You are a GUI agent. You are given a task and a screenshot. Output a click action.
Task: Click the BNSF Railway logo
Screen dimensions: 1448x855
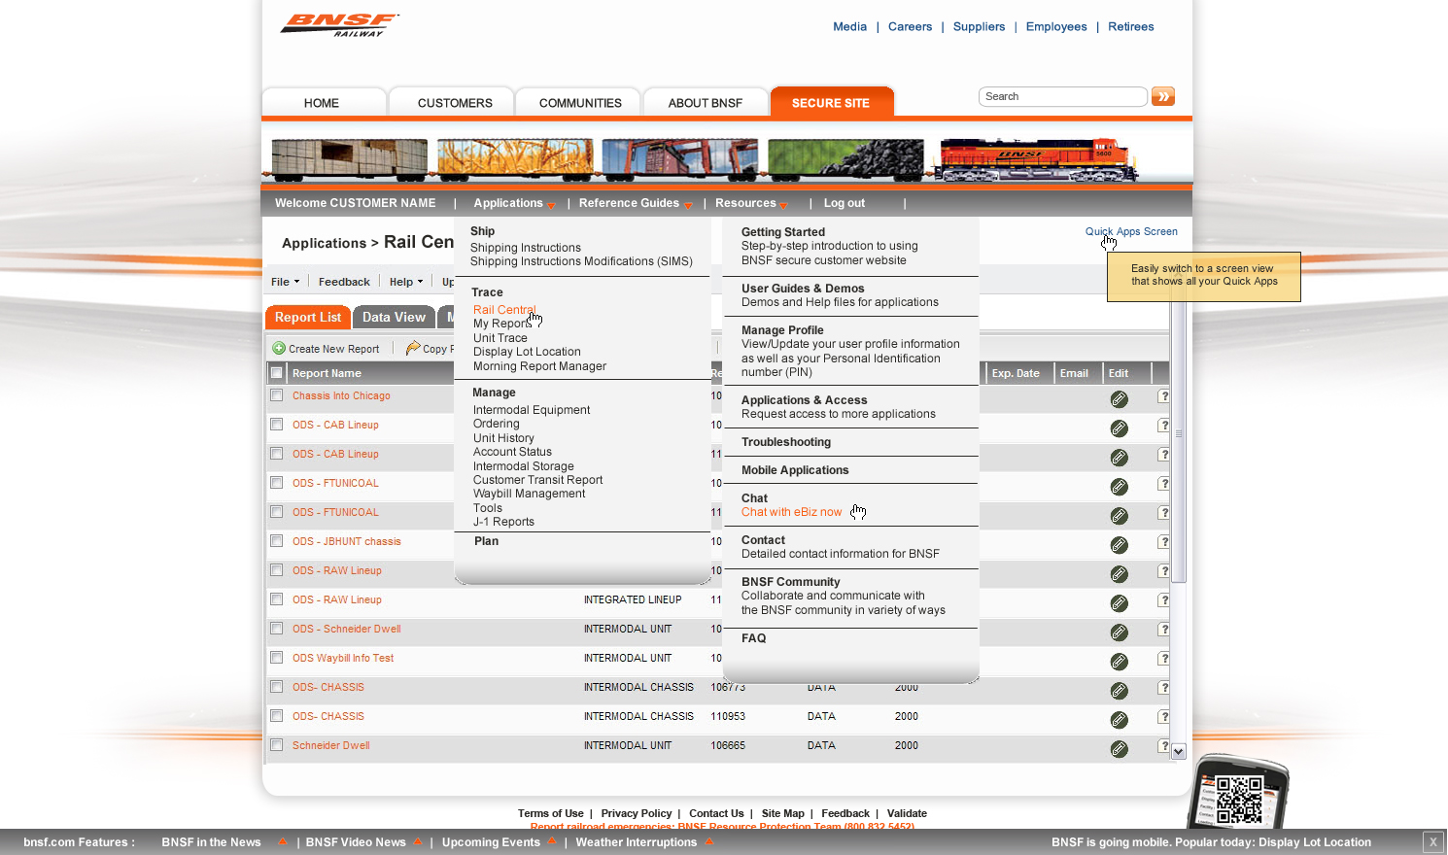339,25
